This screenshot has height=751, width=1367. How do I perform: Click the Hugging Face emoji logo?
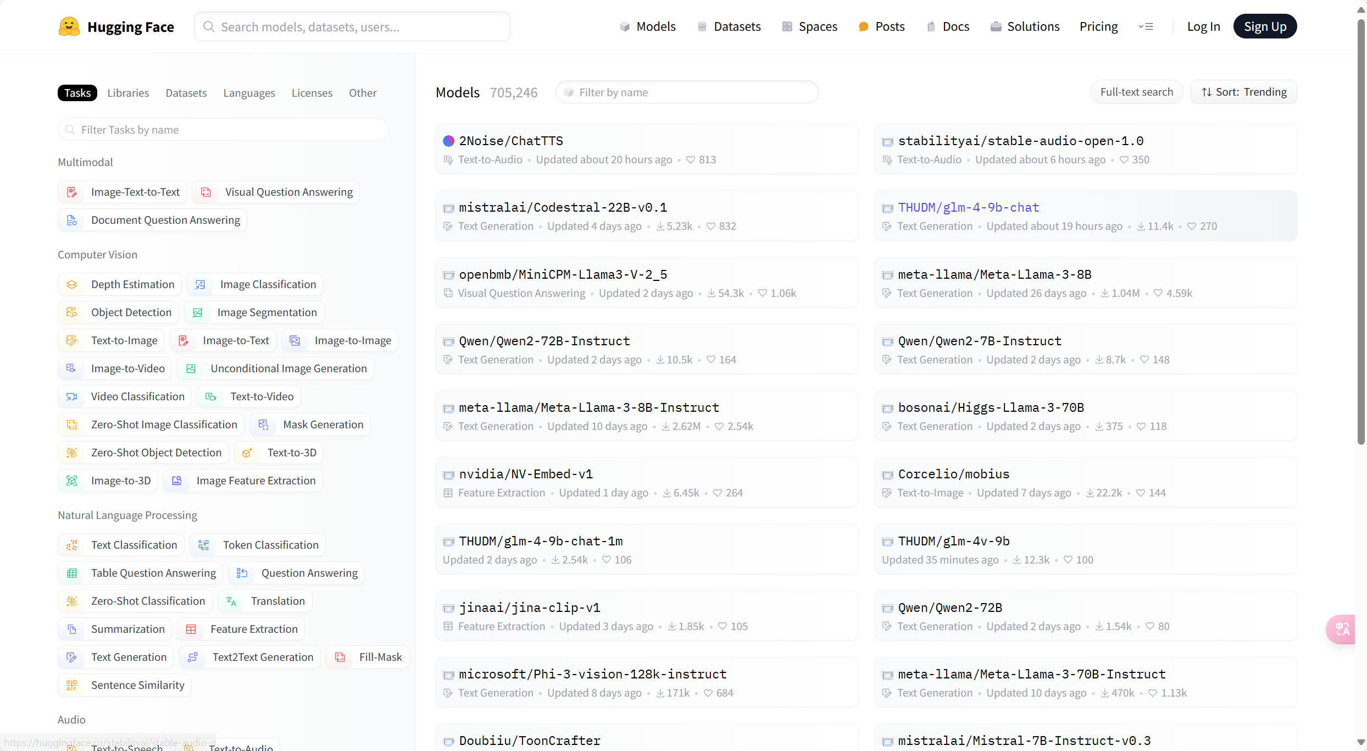[69, 26]
